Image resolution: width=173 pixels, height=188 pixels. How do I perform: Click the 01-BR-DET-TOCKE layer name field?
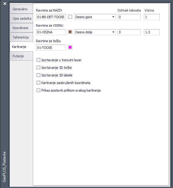click(51, 17)
